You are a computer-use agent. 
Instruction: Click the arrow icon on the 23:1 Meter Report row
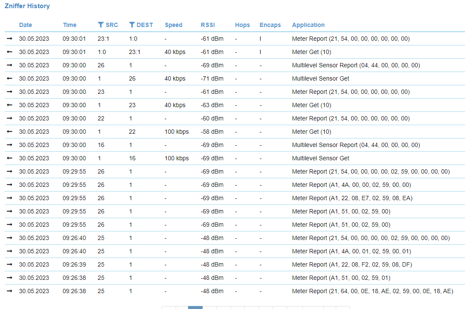pos(9,39)
